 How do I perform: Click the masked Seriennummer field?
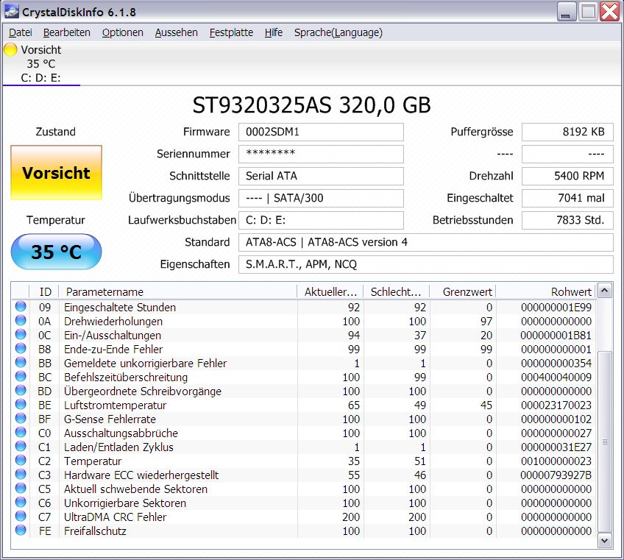click(x=321, y=154)
